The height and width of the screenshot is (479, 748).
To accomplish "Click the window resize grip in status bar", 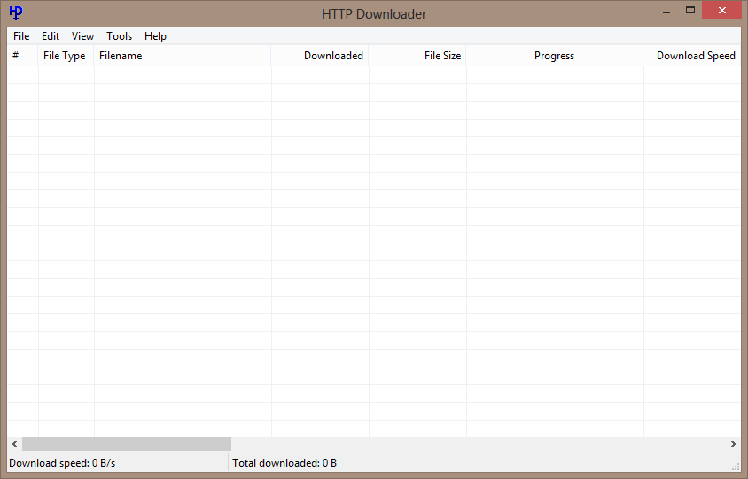I will tap(735, 466).
